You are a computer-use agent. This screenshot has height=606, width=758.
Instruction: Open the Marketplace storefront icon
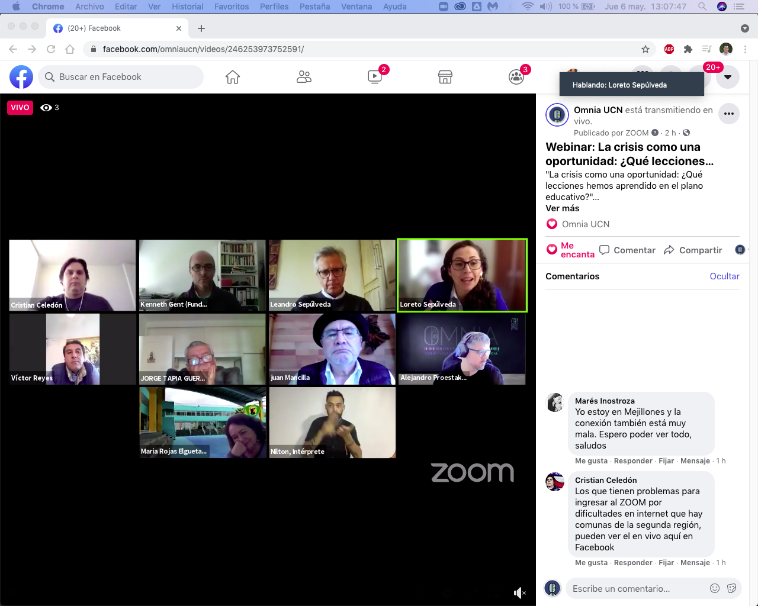(x=445, y=77)
